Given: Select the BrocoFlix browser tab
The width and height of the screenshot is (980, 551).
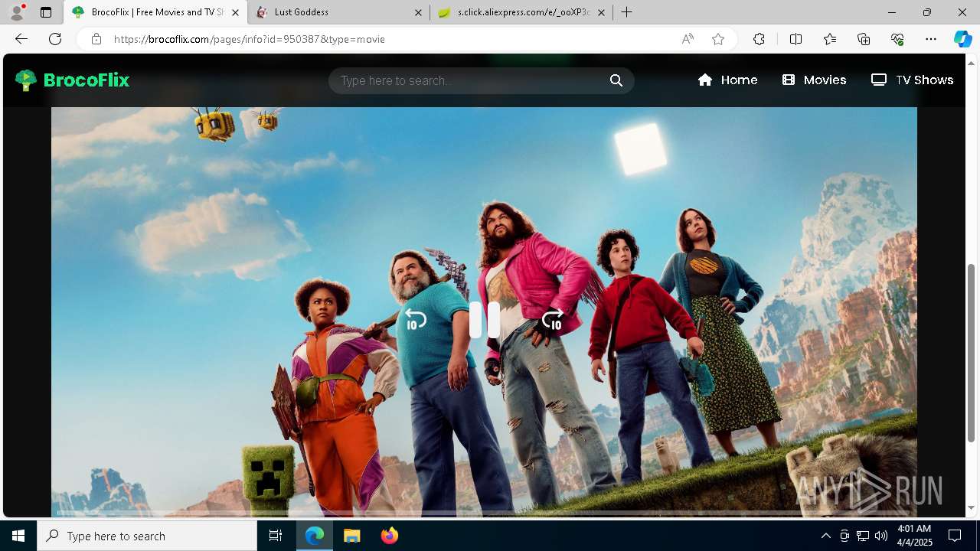Looking at the screenshot, I should pos(155,12).
